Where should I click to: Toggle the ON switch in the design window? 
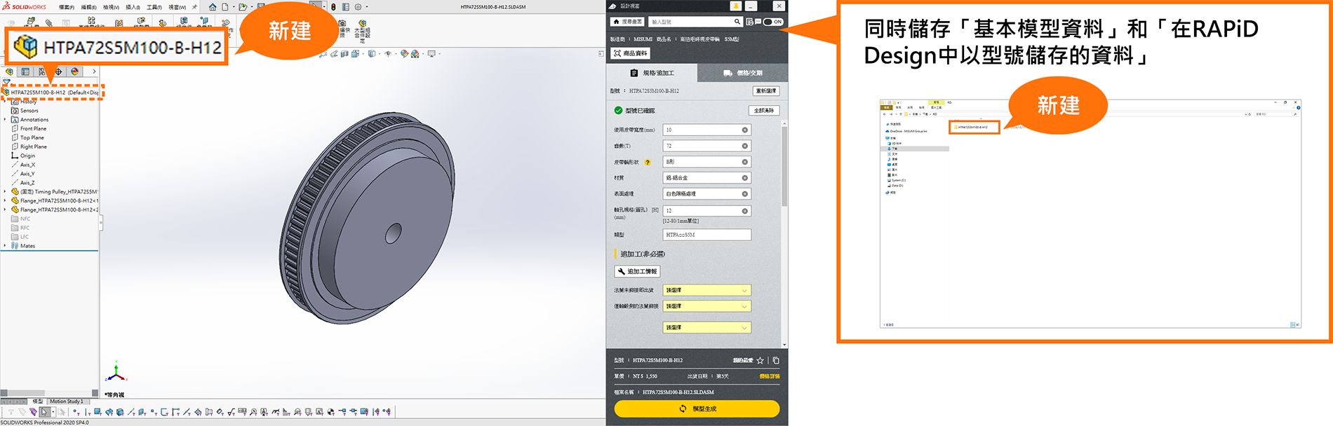[x=773, y=22]
